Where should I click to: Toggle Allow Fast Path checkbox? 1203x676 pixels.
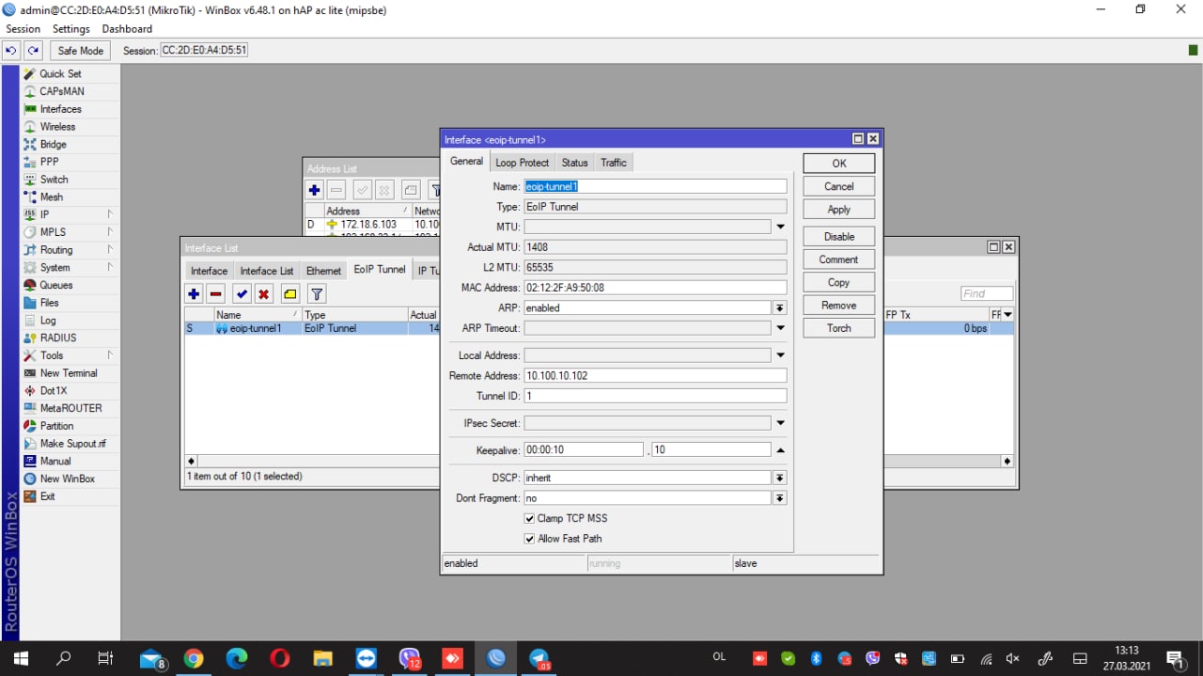[x=529, y=539]
